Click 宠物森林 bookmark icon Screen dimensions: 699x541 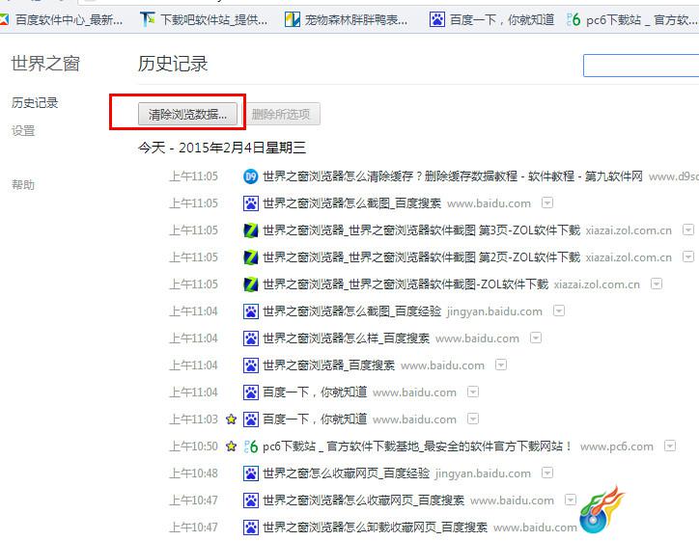[x=293, y=19]
